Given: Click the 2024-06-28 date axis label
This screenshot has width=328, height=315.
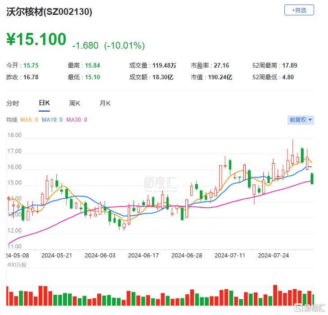Looking at the screenshot, I should click(187, 255).
